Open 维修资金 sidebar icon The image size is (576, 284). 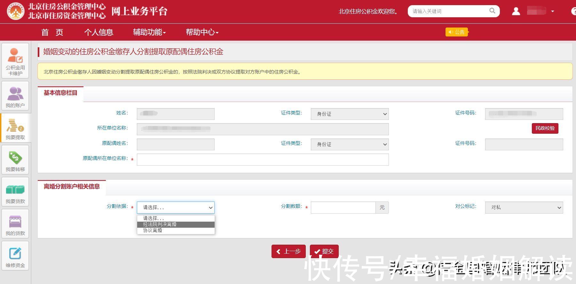pos(15,256)
